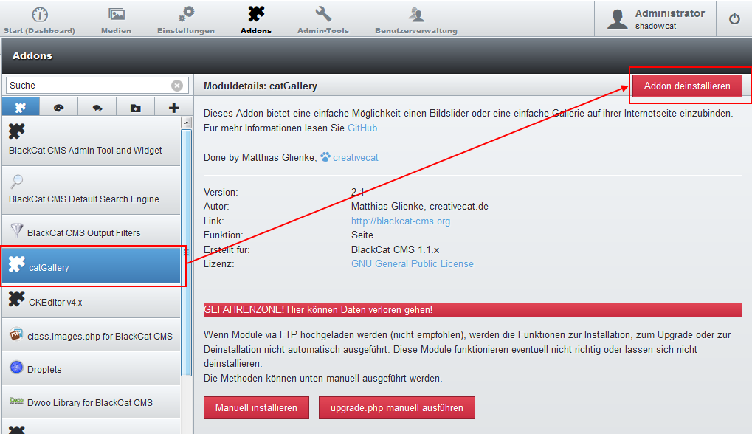Viewport: 752px width, 434px height.
Task: Click the puzzle icon of BlackCat Admin Tool
Action: [x=17, y=131]
